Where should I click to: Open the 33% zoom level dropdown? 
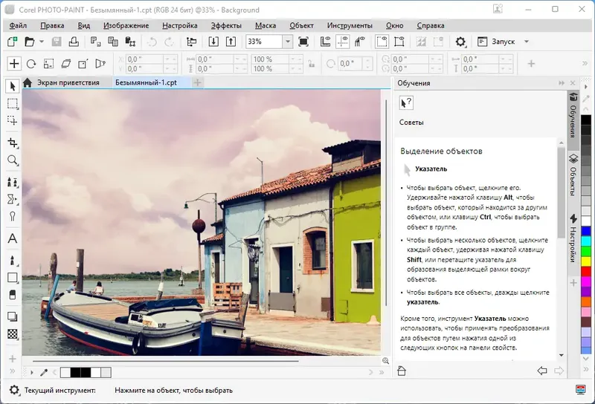(x=288, y=42)
